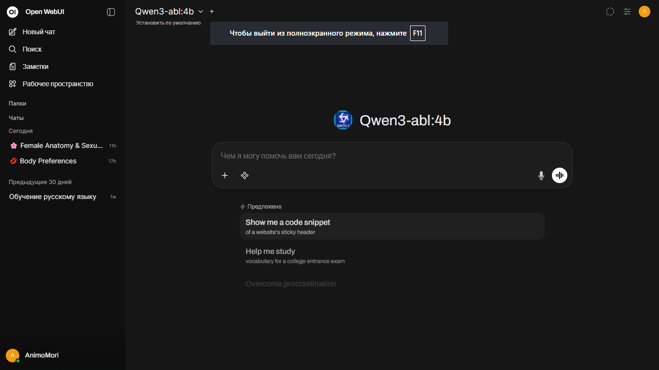Image resolution: width=659 pixels, height=370 pixels.
Task: Click the plus attachment icon in message box
Action: click(x=225, y=175)
